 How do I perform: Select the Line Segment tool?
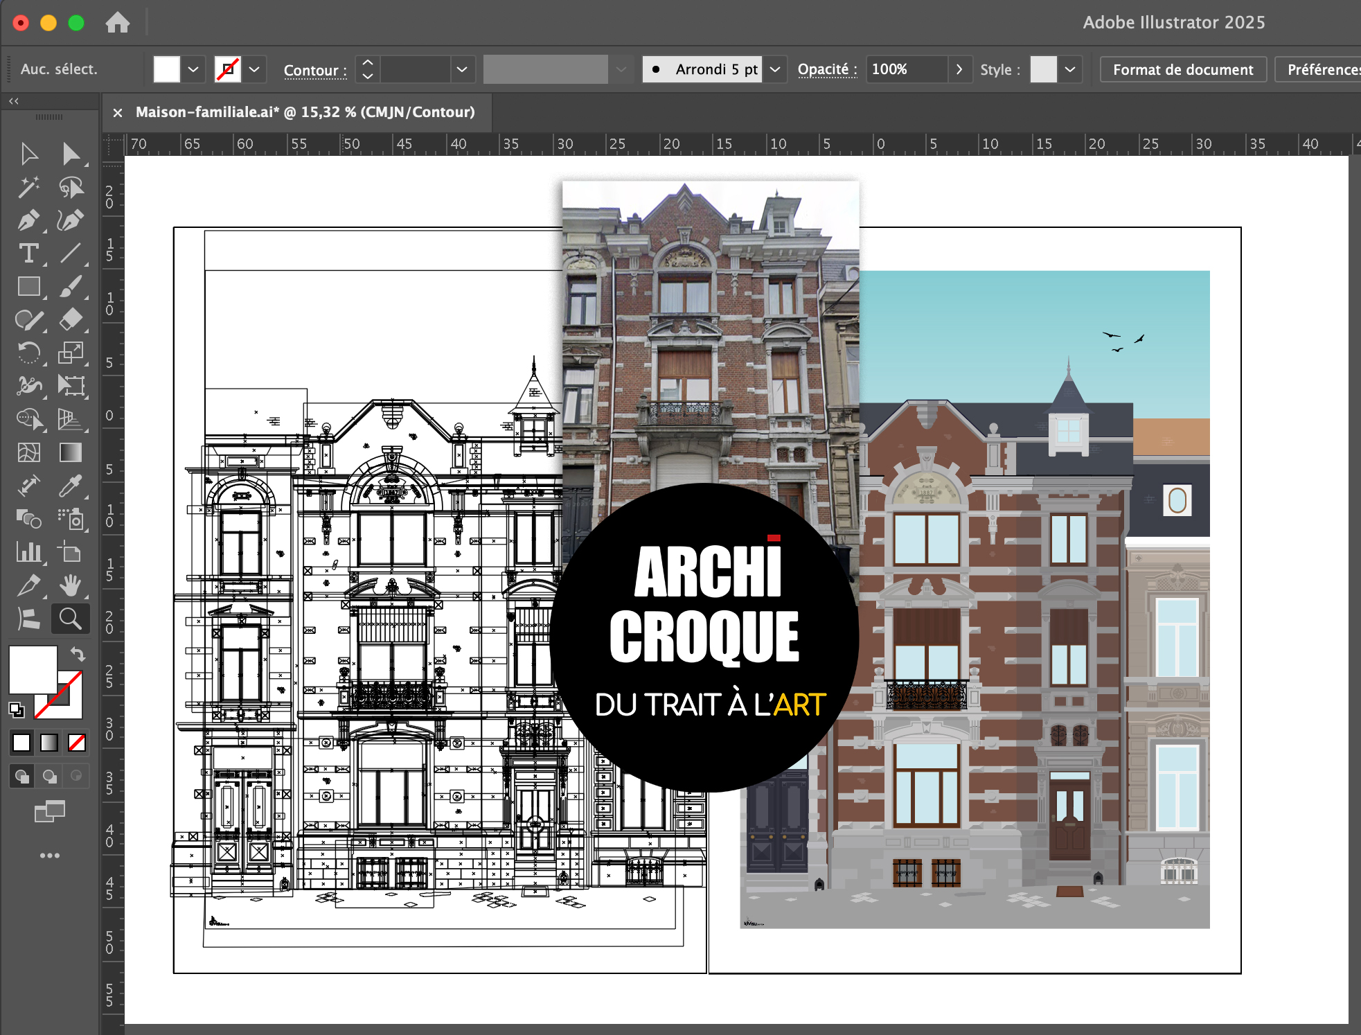71,254
